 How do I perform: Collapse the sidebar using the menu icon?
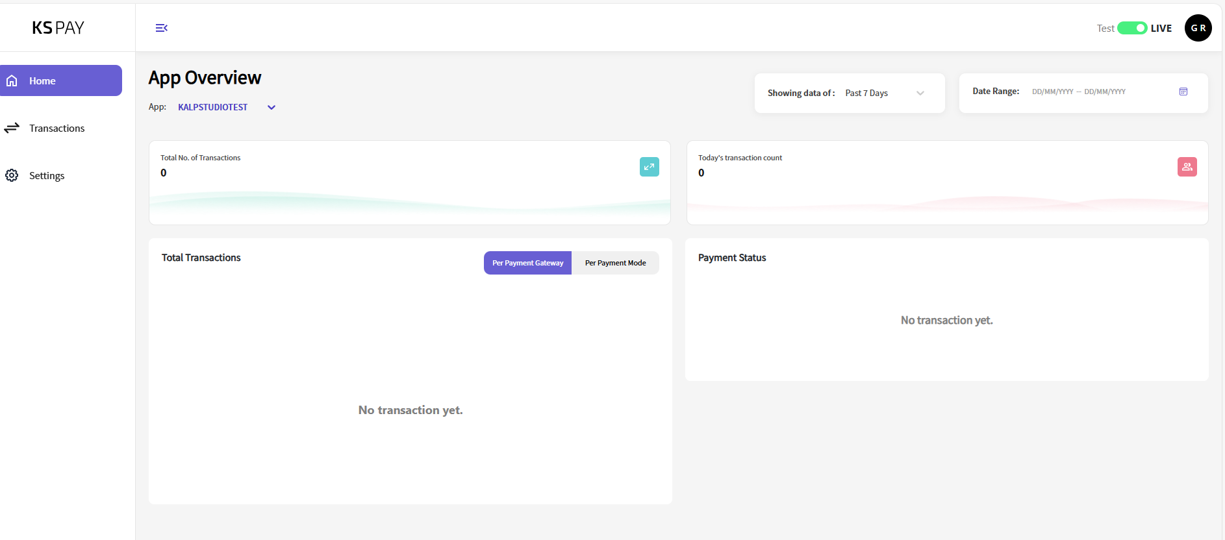click(x=161, y=28)
